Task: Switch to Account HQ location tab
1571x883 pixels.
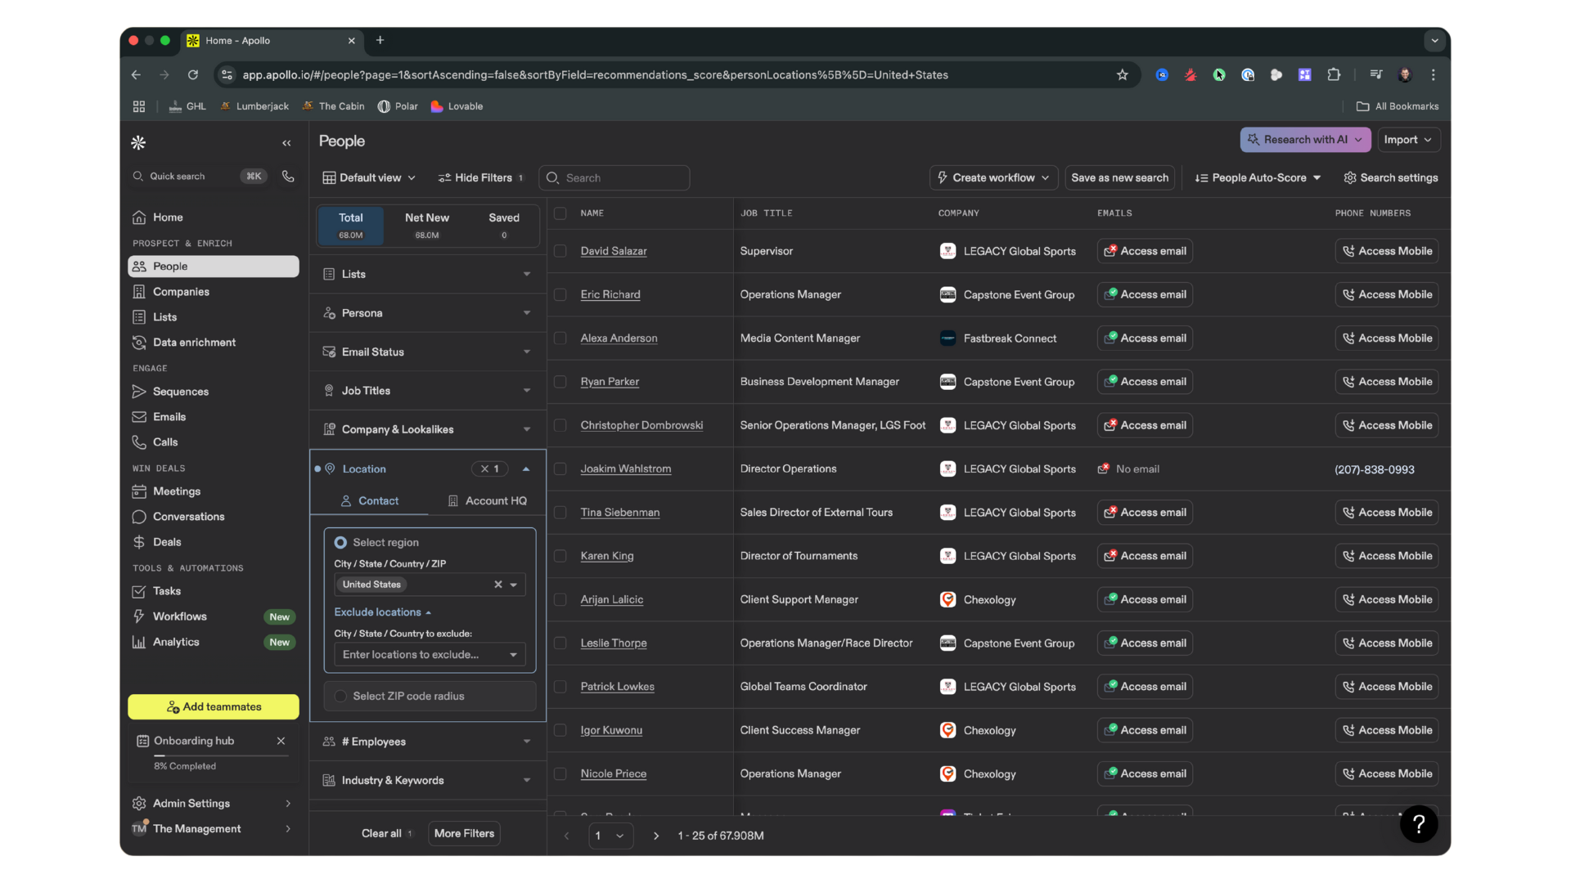Action: click(x=487, y=500)
